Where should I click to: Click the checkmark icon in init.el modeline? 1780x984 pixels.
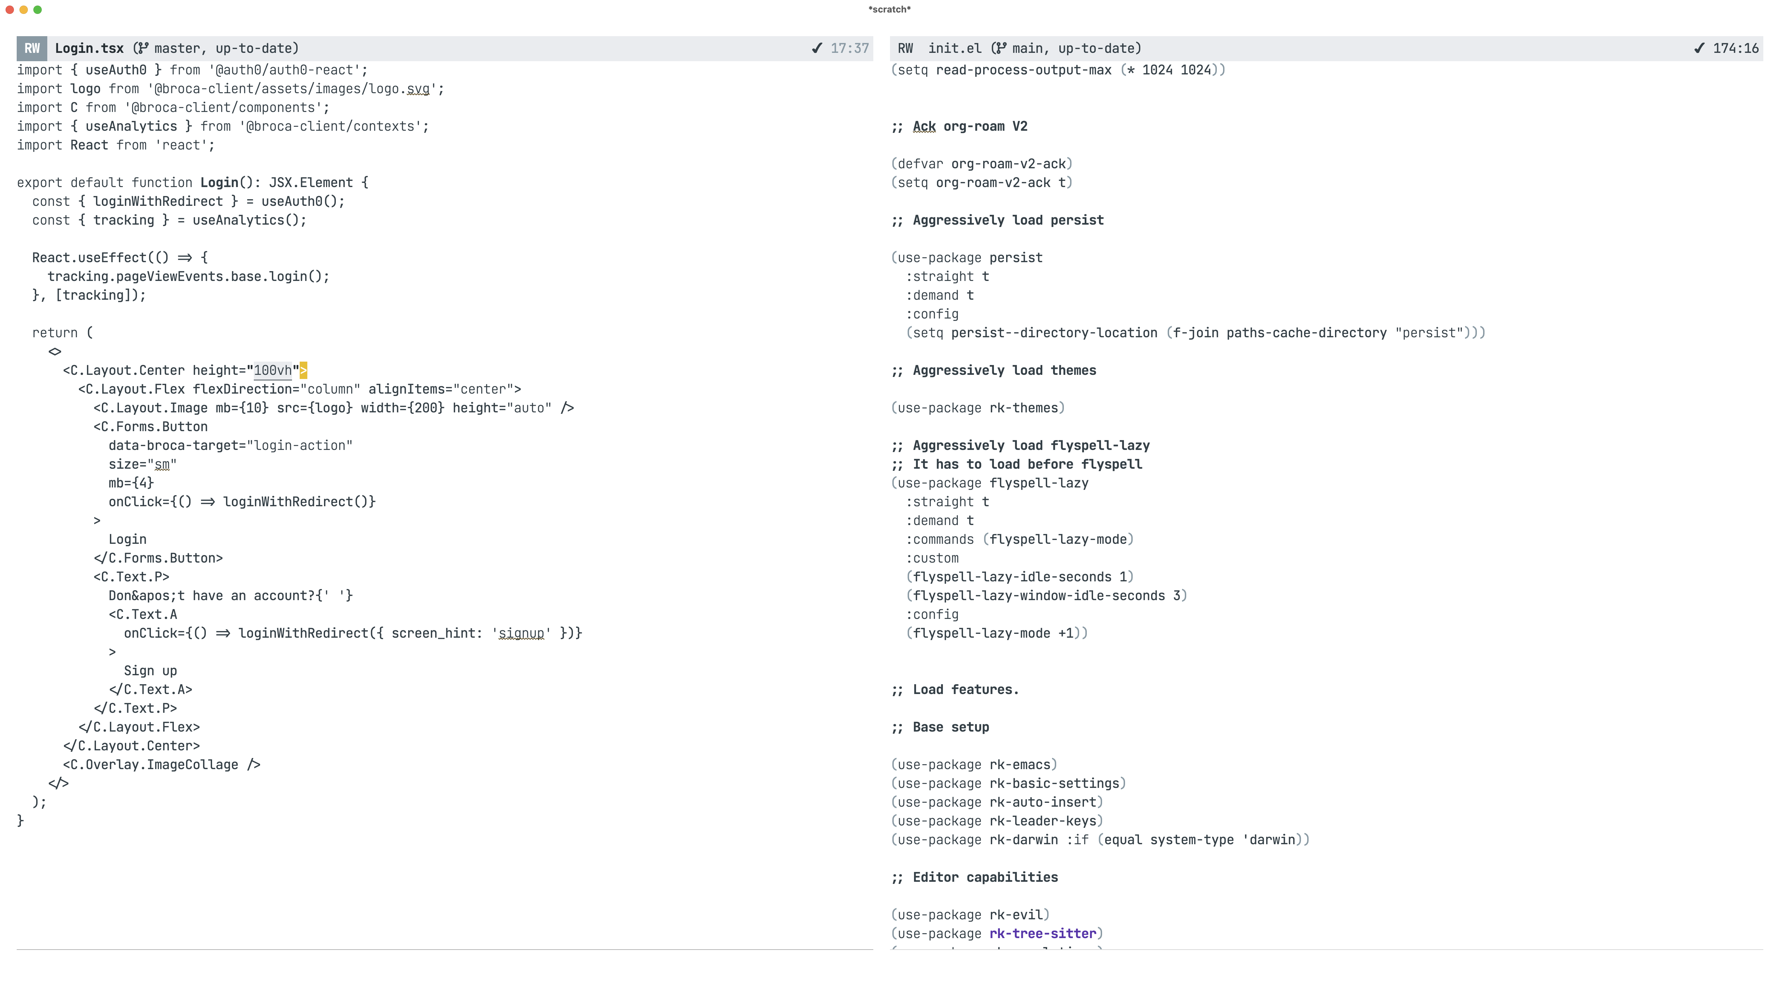click(1699, 48)
